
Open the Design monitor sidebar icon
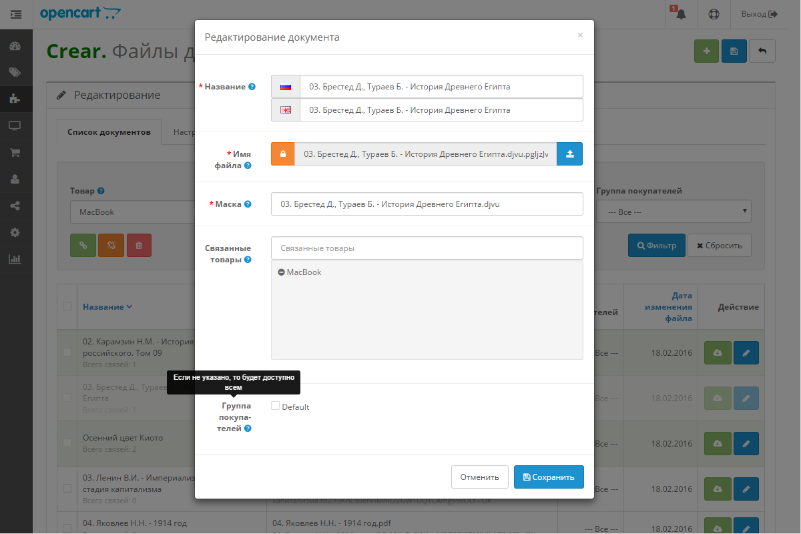[15, 125]
